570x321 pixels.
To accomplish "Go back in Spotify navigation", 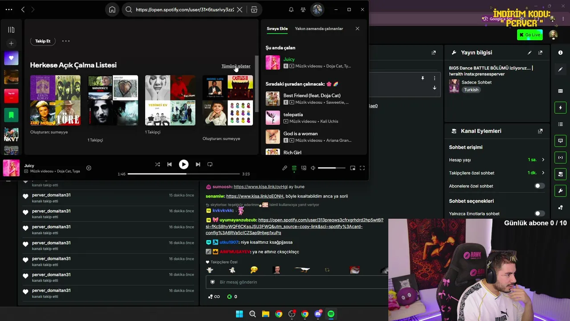I will [23, 9].
